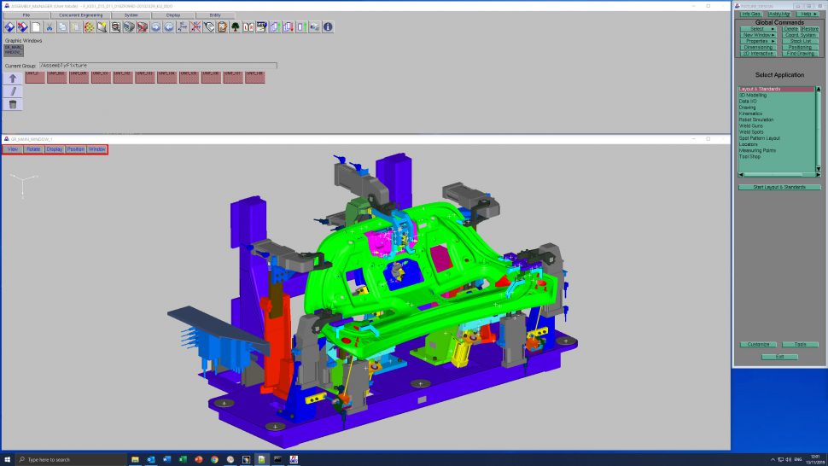Open Chrome from the taskbar
The width and height of the screenshot is (828, 466).
214,460
